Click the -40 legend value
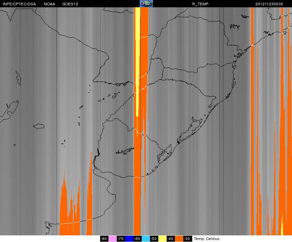The image size is (292, 242). click(x=170, y=239)
